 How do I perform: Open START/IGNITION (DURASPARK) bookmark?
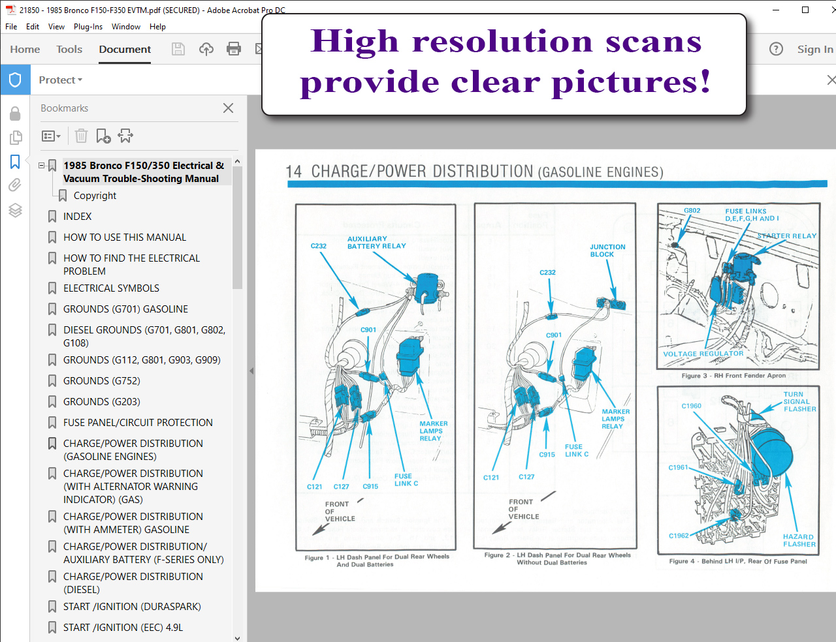pyautogui.click(x=132, y=607)
